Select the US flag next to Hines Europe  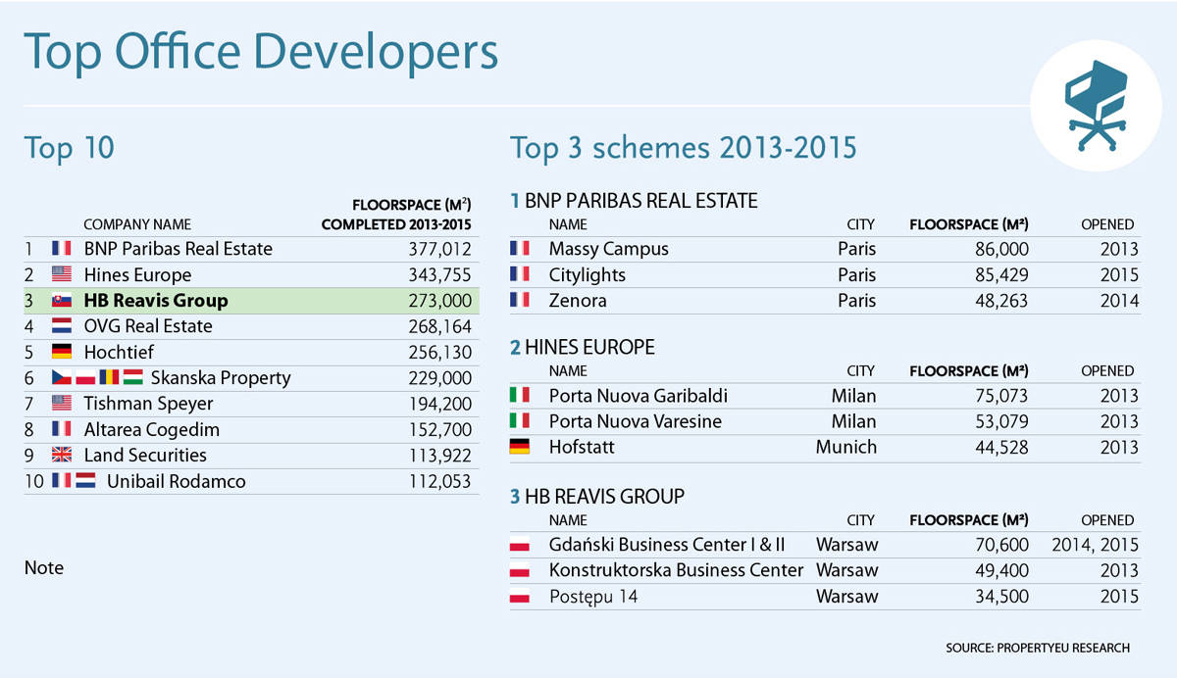(x=62, y=275)
